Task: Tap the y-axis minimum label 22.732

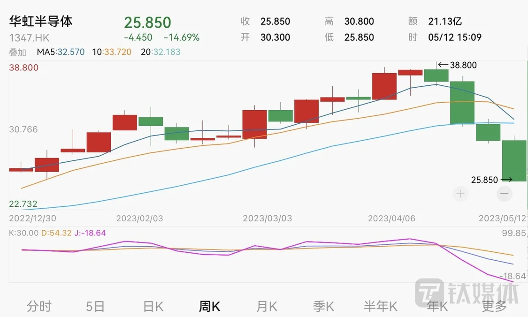Action: 23,204
